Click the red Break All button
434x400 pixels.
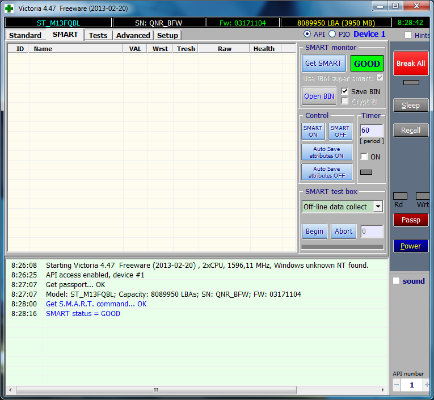(x=411, y=64)
